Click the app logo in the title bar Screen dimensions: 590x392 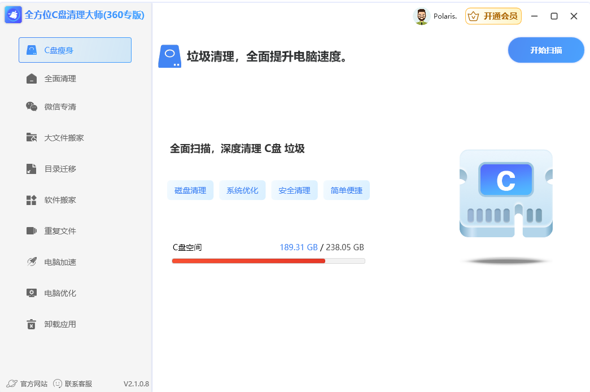click(x=12, y=15)
